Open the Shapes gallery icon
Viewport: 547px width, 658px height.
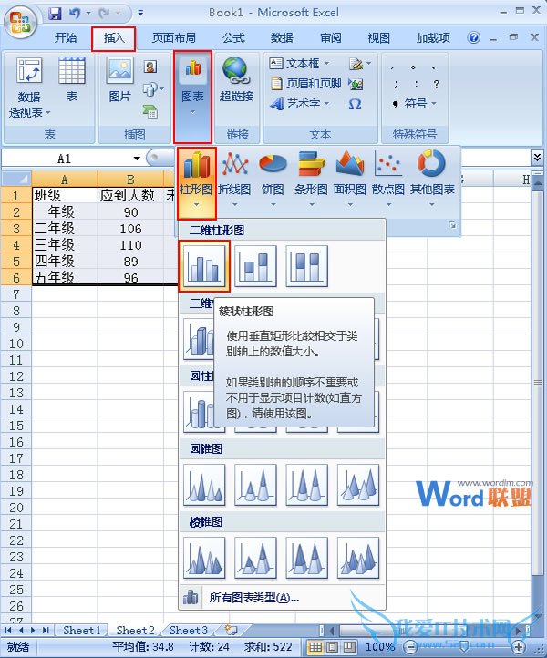[150, 89]
